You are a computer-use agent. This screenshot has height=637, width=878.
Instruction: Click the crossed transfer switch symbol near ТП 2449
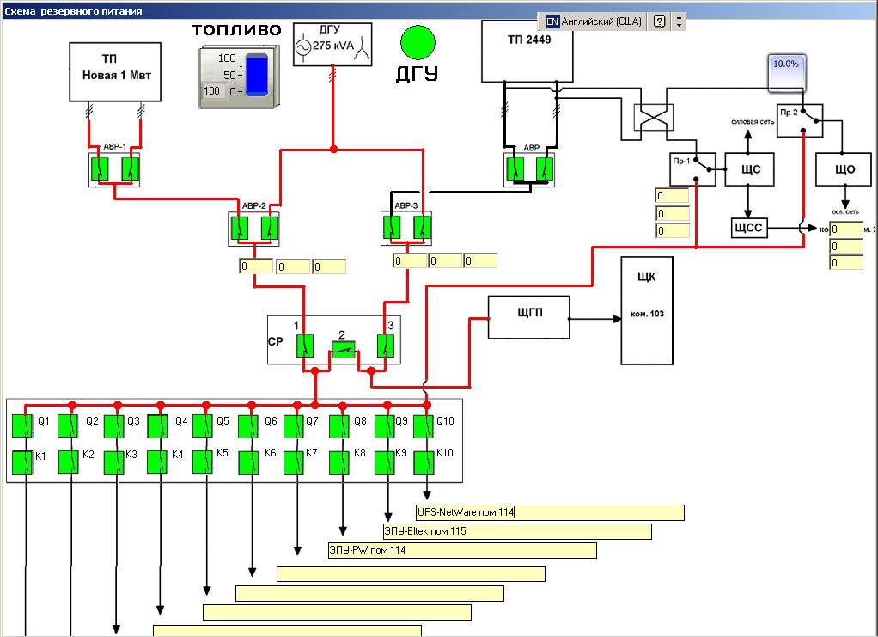[x=654, y=118]
